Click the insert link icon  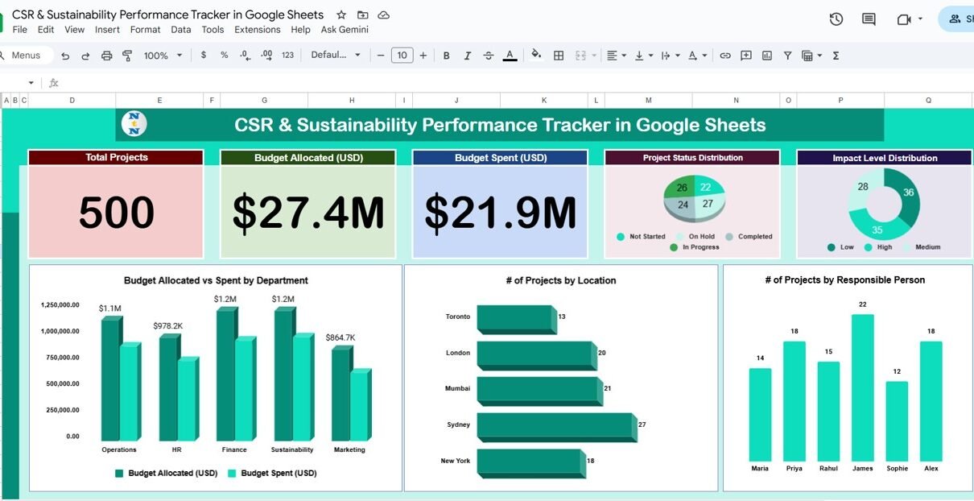[725, 56]
